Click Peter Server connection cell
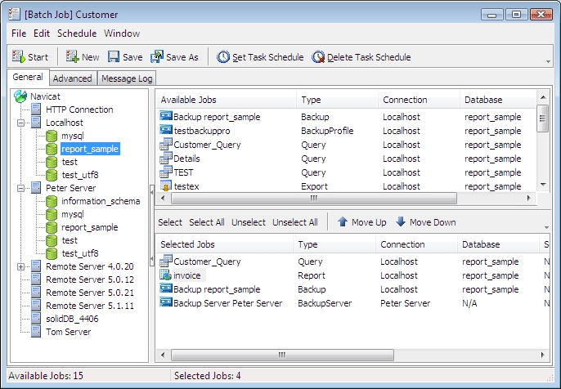Viewport: 561px width, 389px height. pyautogui.click(x=405, y=303)
